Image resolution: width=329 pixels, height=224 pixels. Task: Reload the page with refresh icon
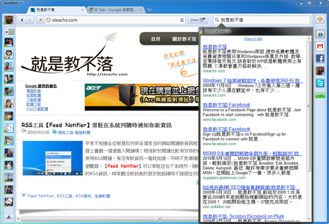pyautogui.click(x=182, y=20)
